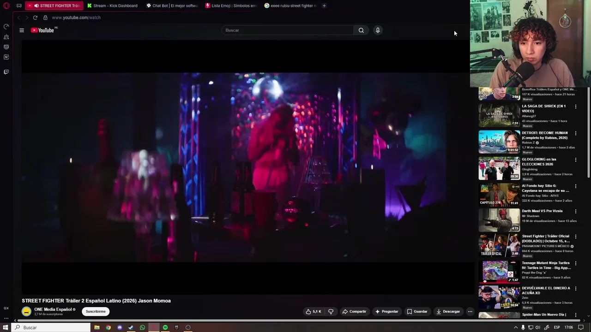The width and height of the screenshot is (591, 332).
Task: Open the striped GX Mods sidebar icon
Action: [x=6, y=47]
